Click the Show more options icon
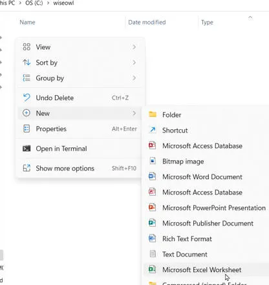Image resolution: width=269 pixels, height=285 pixels. pos(27,168)
